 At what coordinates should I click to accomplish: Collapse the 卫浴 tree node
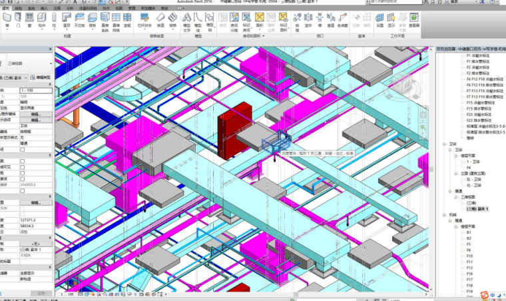click(443, 144)
